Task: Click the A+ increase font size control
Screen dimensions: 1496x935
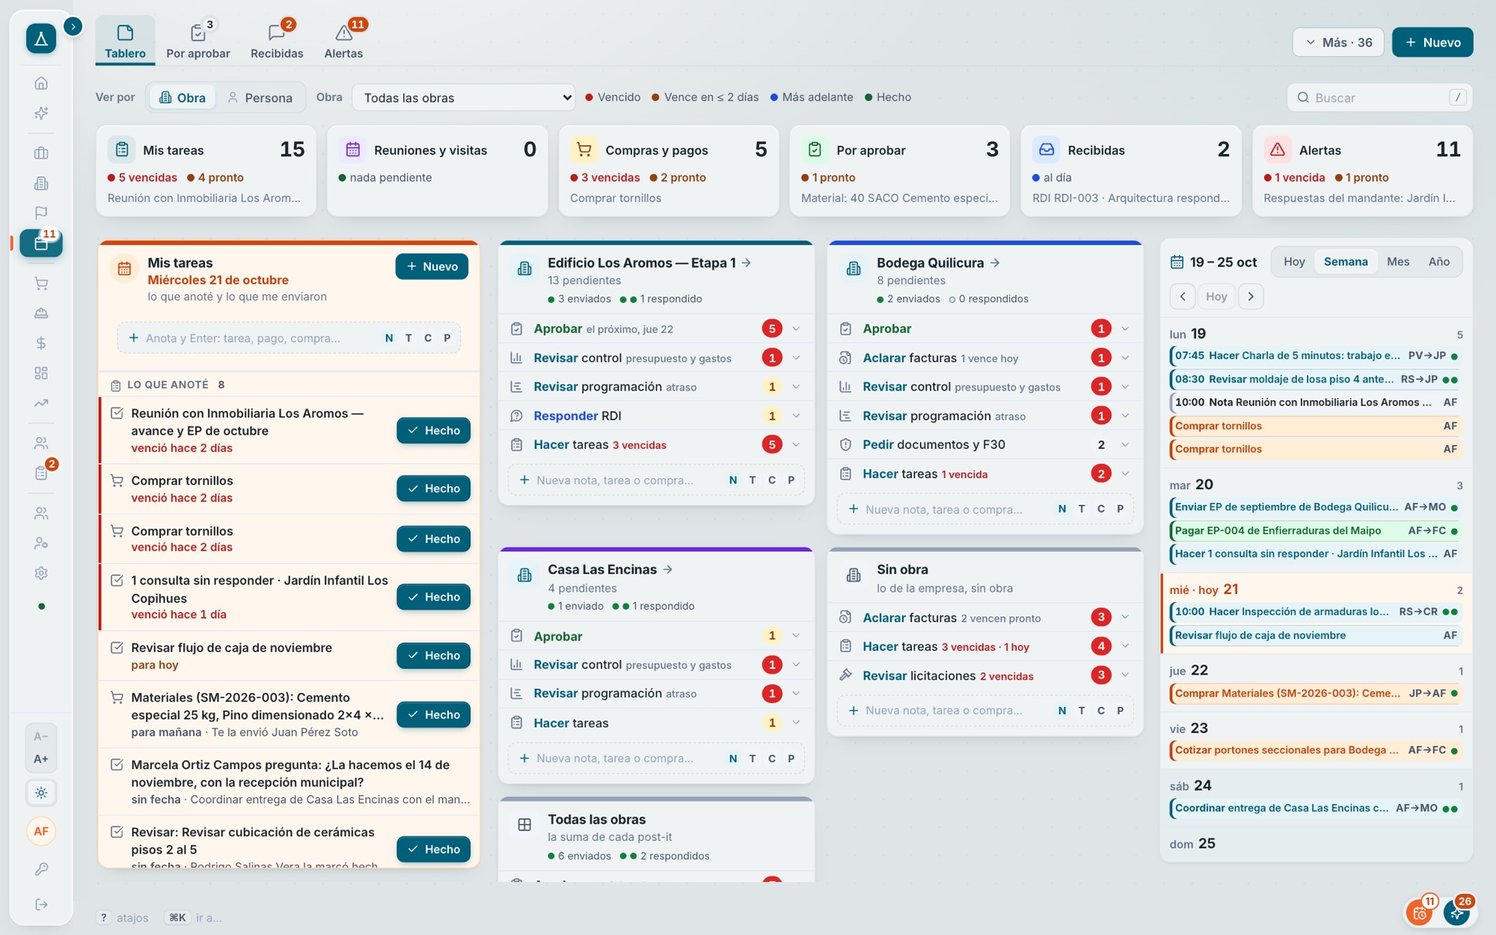Action: (x=41, y=759)
